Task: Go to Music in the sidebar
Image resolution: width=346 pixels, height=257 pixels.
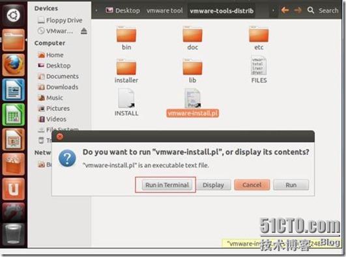Action: (50, 98)
